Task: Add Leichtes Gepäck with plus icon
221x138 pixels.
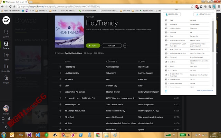Action: [60, 73]
